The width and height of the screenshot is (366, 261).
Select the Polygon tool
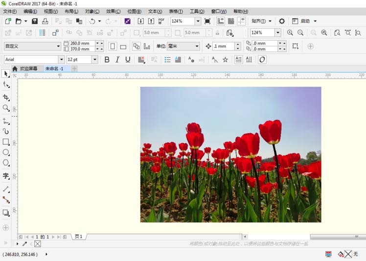coord(5,163)
